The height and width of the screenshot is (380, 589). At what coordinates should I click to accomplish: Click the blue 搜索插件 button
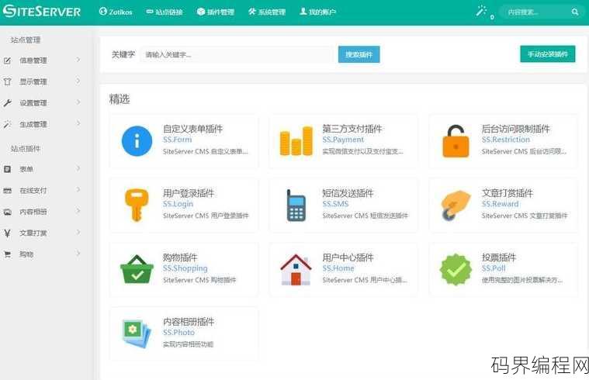pyautogui.click(x=359, y=54)
